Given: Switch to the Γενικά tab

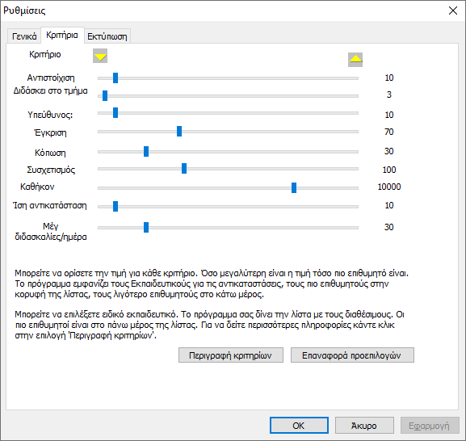Looking at the screenshot, I should pyautogui.click(x=24, y=36).
